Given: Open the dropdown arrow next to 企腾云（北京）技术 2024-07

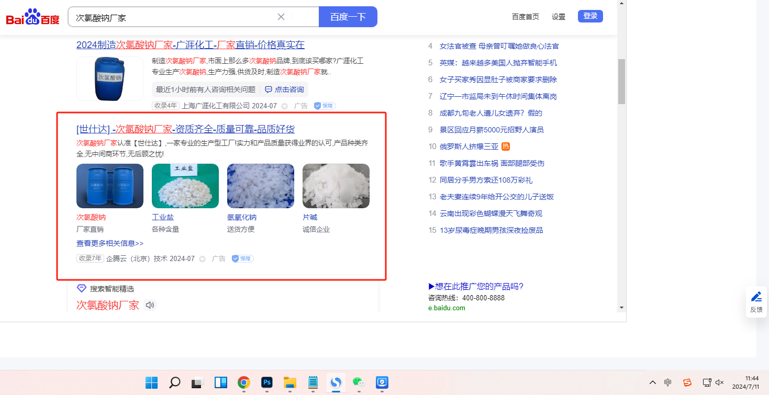Looking at the screenshot, I should click(203, 259).
